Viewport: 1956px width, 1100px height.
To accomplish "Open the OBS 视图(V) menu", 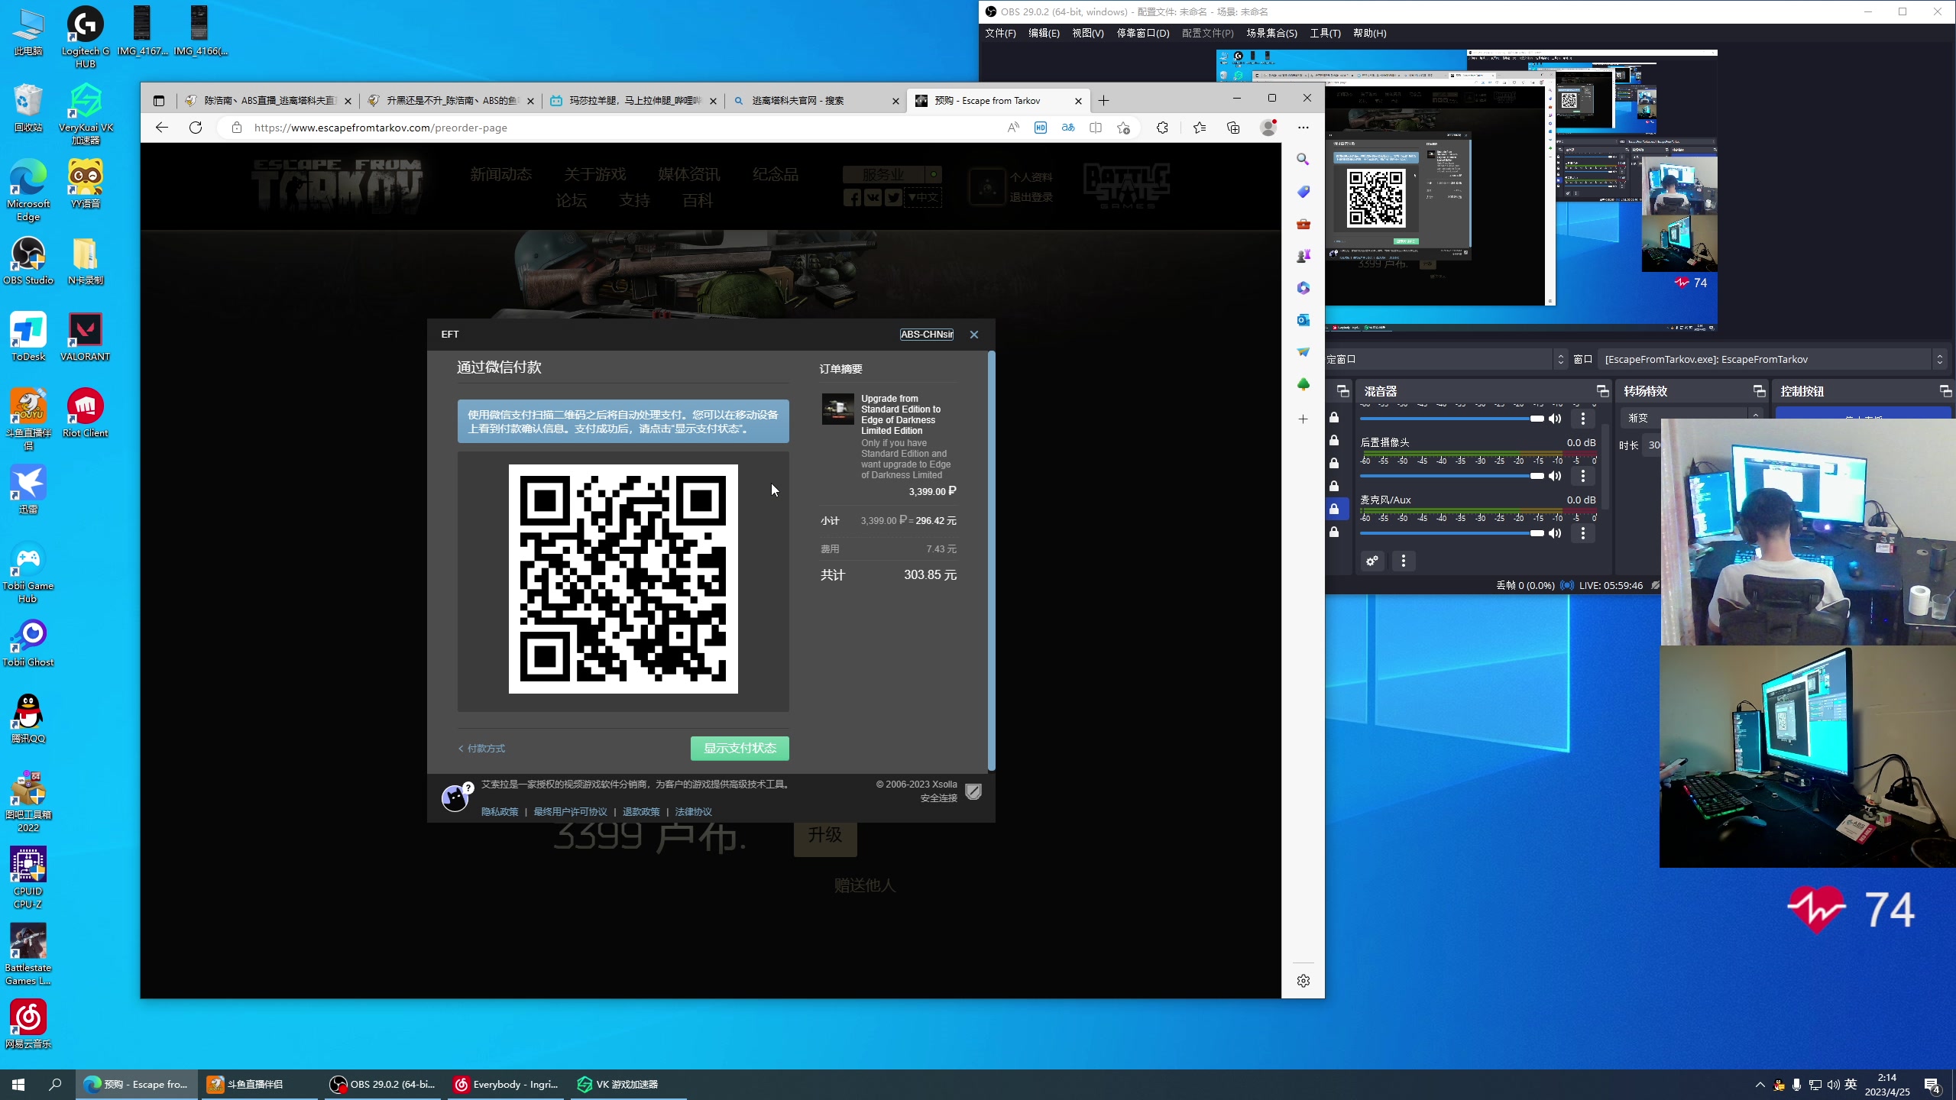I will (1087, 34).
